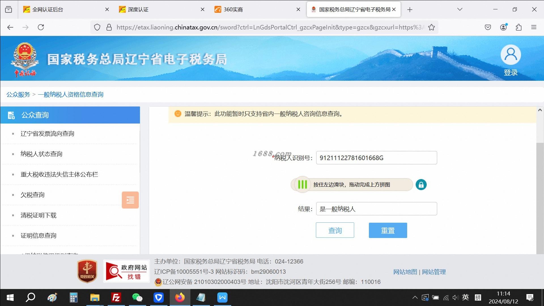Open the extensions puzzle icon
The height and width of the screenshot is (306, 544).
519,27
